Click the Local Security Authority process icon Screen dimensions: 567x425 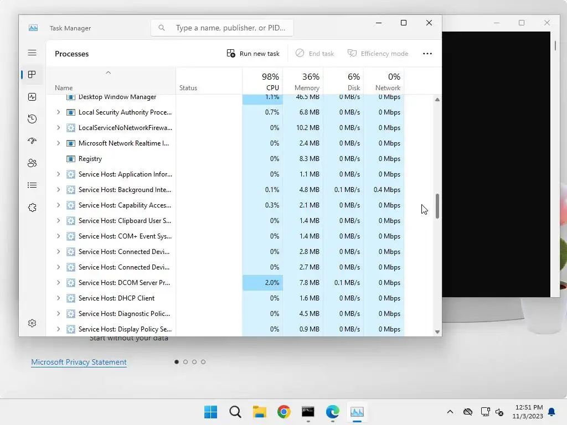(71, 112)
